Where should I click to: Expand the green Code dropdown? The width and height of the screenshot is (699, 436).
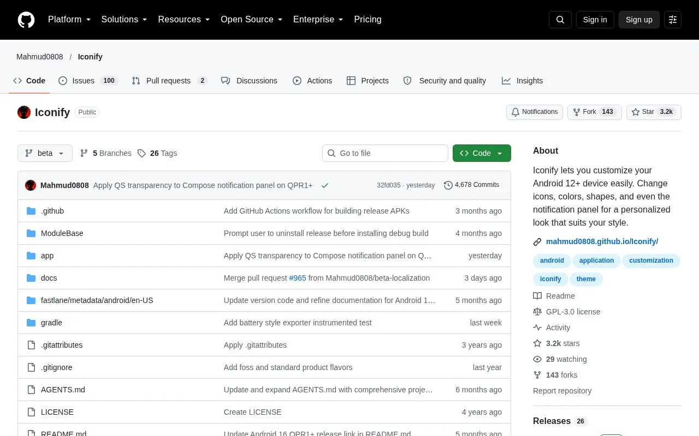[482, 153]
